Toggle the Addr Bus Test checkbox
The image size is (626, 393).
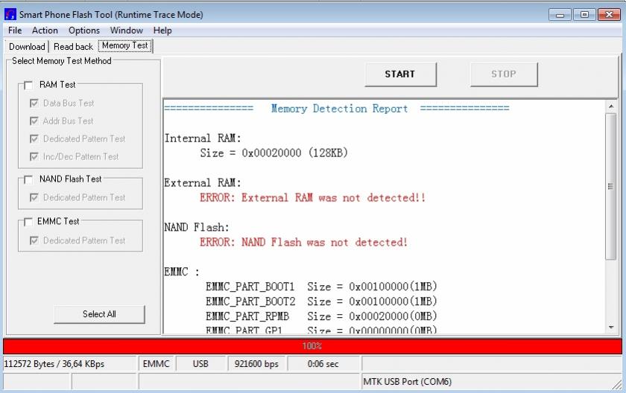coord(34,121)
